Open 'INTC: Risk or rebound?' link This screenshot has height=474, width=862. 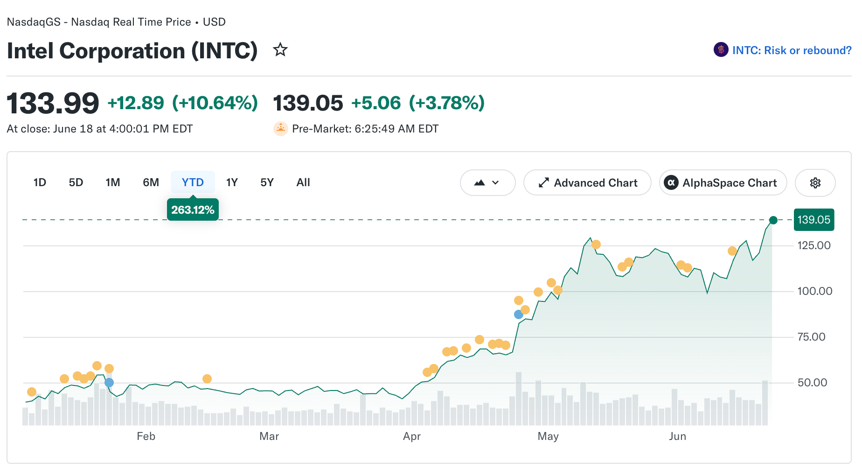pos(792,50)
